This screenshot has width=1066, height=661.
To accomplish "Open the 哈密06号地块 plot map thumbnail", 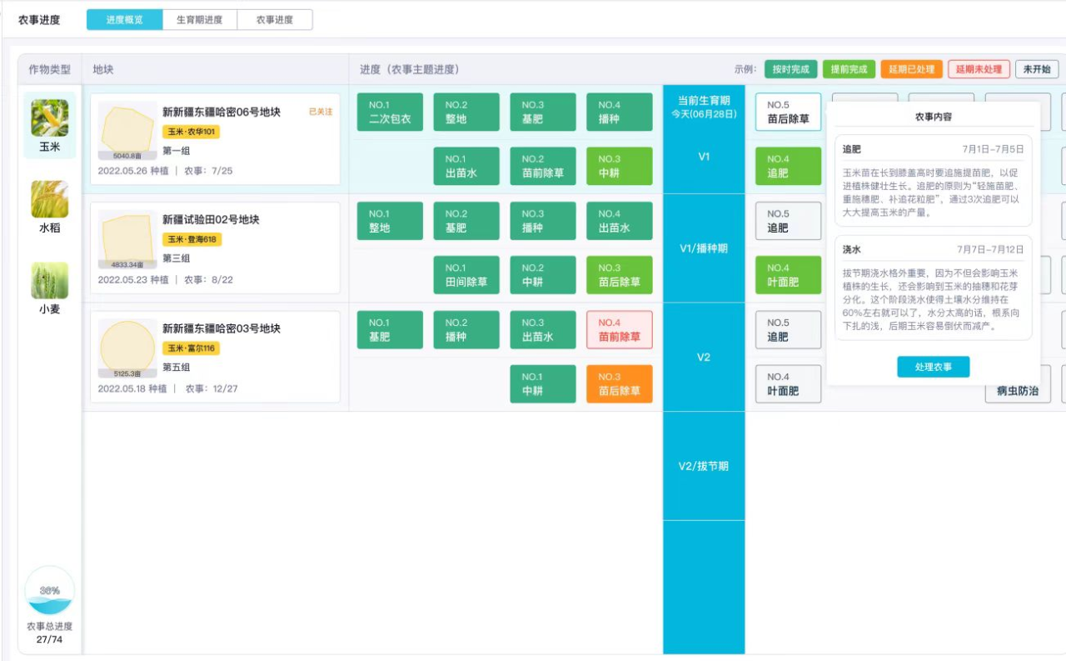I will [x=127, y=131].
